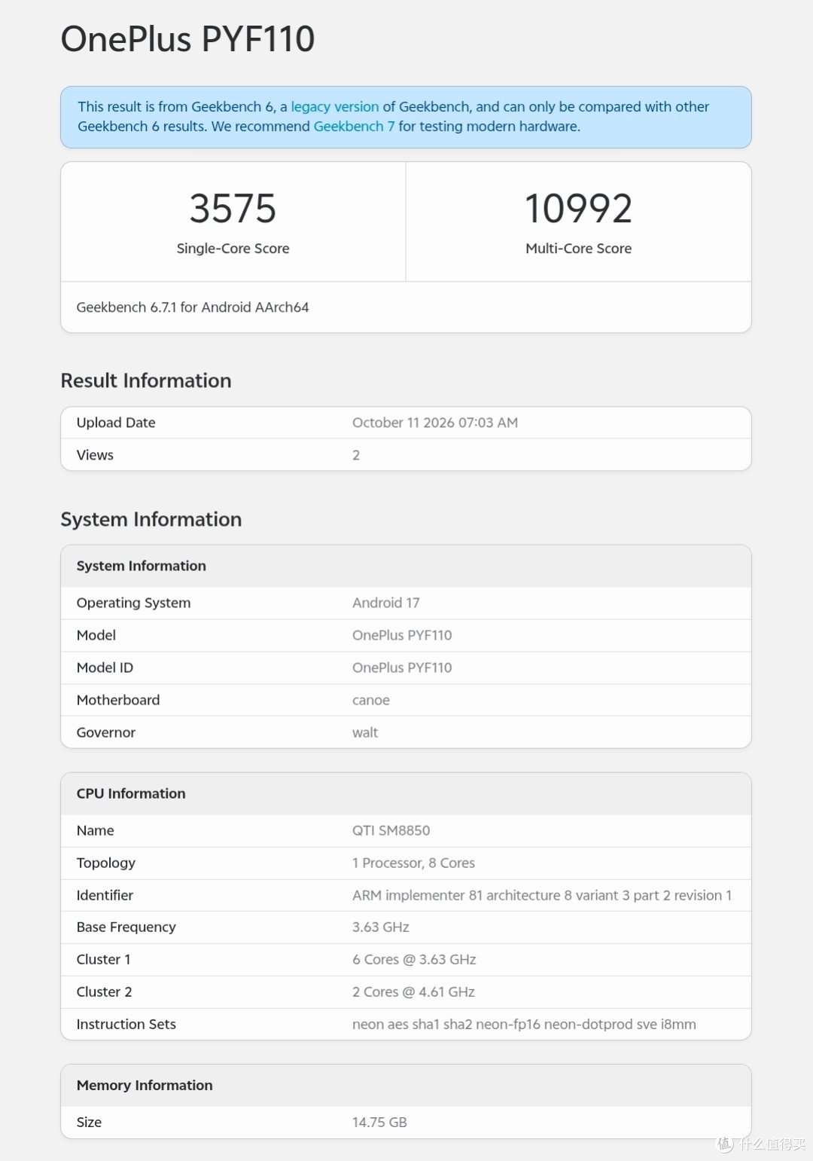This screenshot has height=1161, width=813.
Task: Select the Model value "OnePlus PYF110"
Action: (402, 635)
